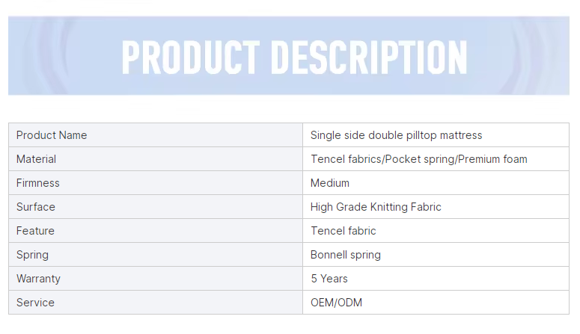
Task: Select the Spring label cell
Action: tap(156, 255)
